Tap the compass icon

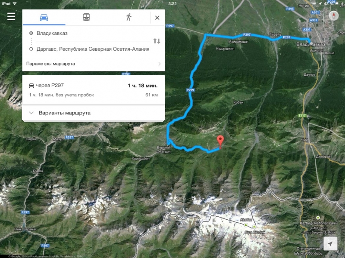pos(333,16)
